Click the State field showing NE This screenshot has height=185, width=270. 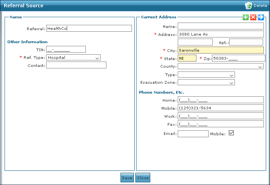click(187, 58)
